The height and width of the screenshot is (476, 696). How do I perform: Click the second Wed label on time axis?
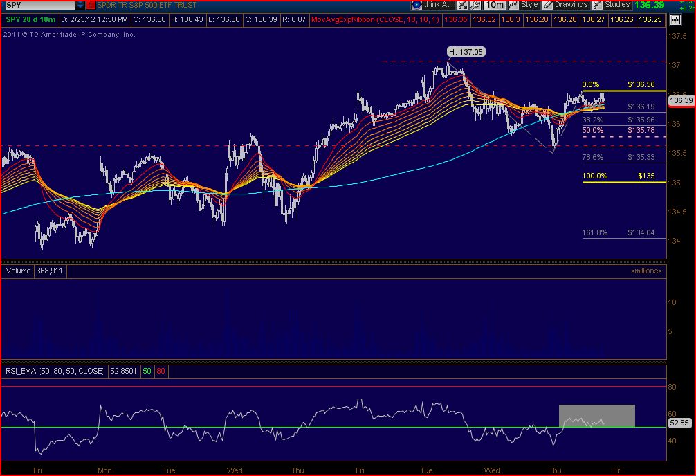pyautogui.click(x=492, y=470)
